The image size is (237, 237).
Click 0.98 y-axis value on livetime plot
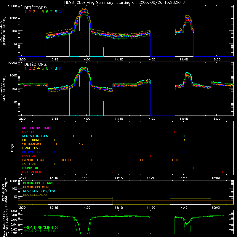click(14, 215)
